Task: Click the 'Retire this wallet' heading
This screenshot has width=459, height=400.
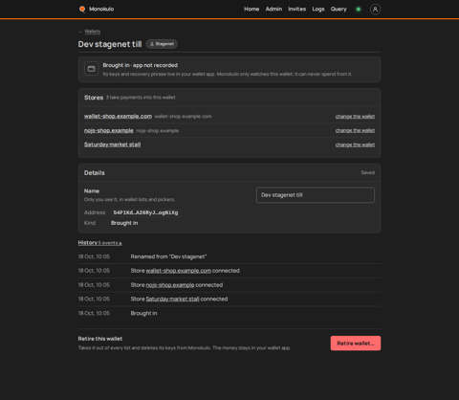Action: click(100, 339)
